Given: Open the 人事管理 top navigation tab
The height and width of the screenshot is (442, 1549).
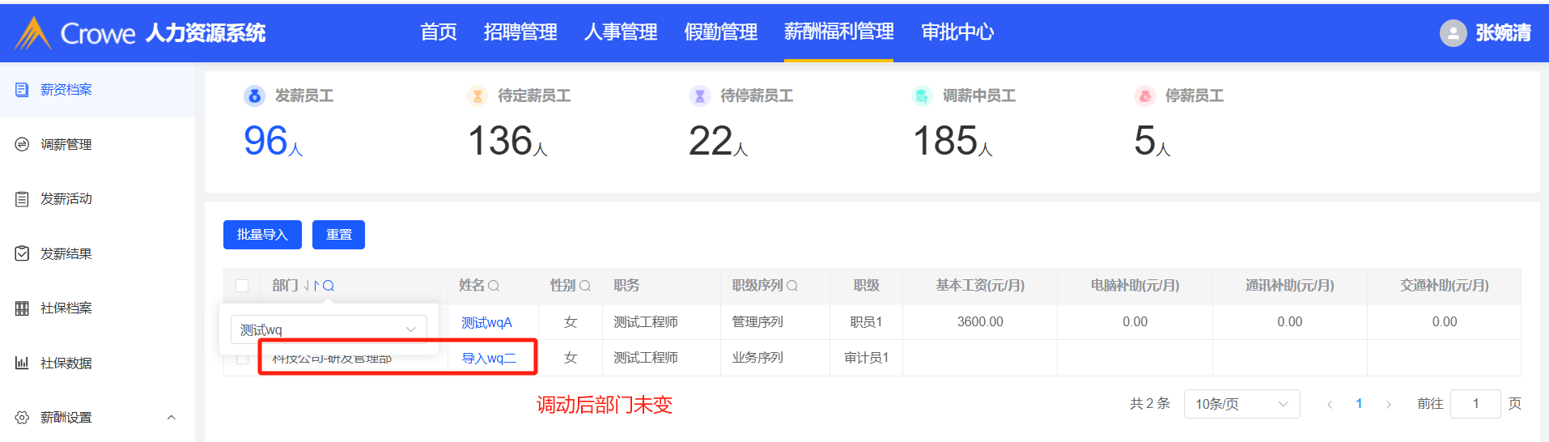Looking at the screenshot, I should [x=621, y=32].
